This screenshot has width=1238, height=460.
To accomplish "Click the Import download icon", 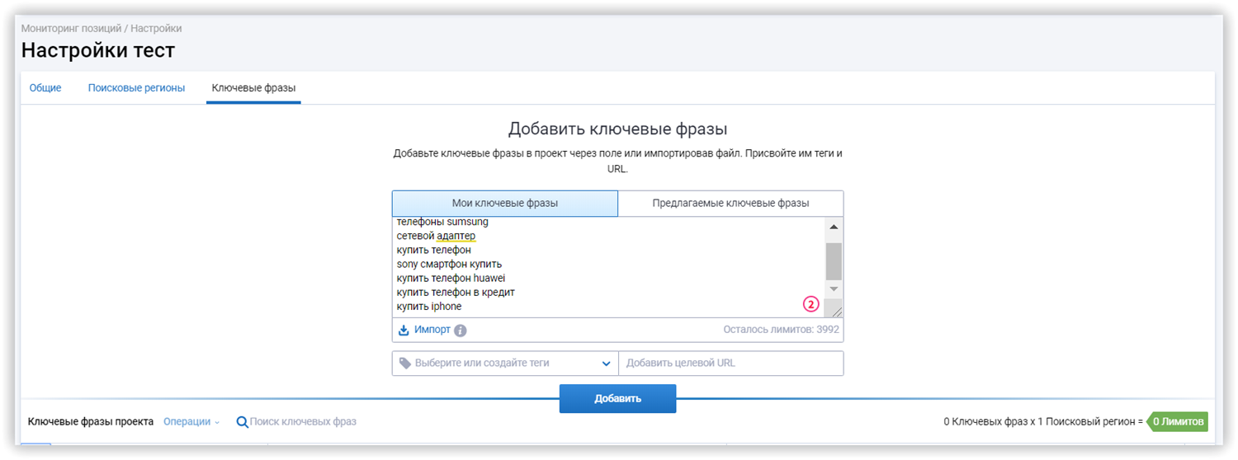I will click(x=404, y=330).
